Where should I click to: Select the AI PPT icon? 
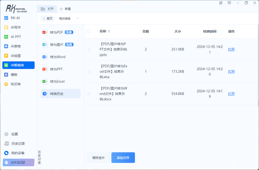[x=6, y=37]
